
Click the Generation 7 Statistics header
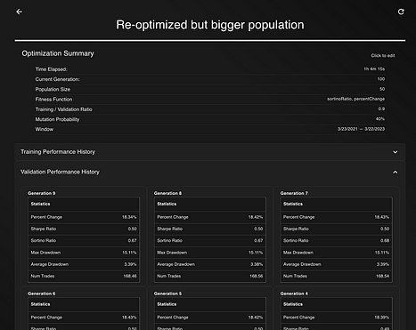293,204
